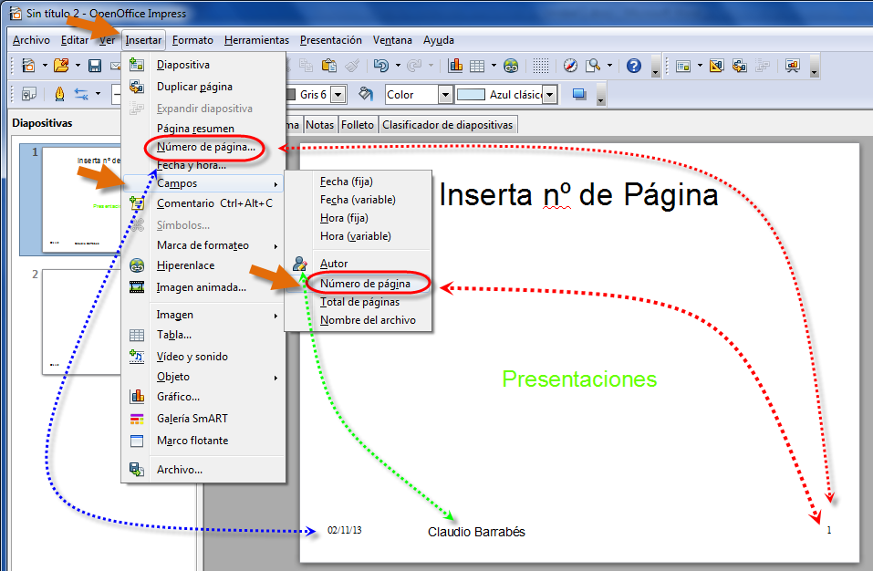Click the Slide design icon

click(716, 66)
